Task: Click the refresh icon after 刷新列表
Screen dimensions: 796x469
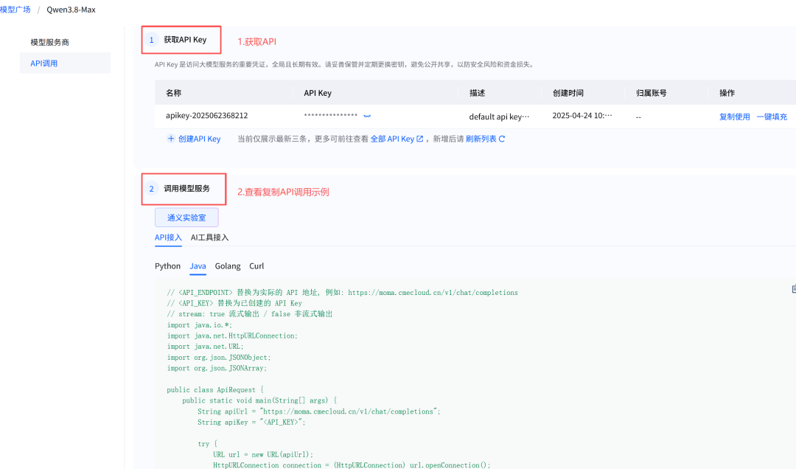Action: click(502, 139)
